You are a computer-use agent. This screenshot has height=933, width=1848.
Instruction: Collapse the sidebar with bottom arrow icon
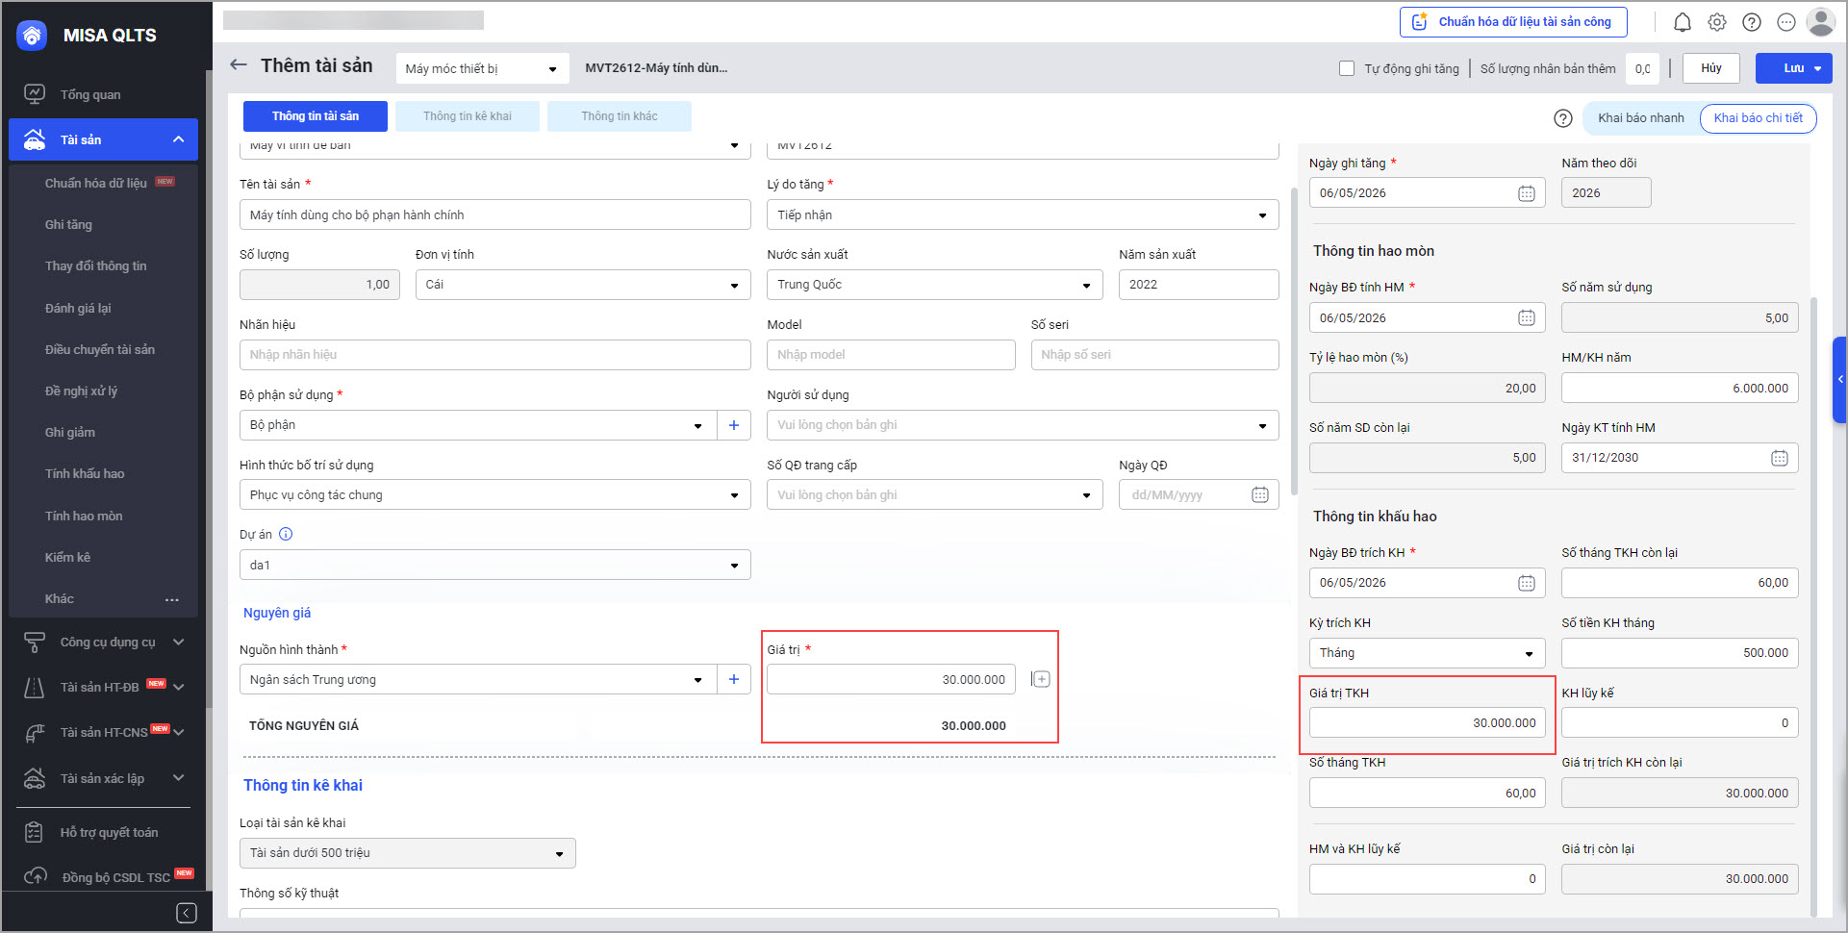coord(187,913)
